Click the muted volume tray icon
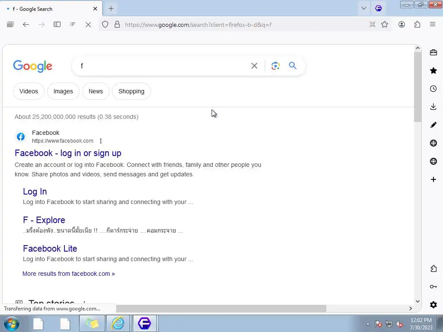 coord(399,324)
